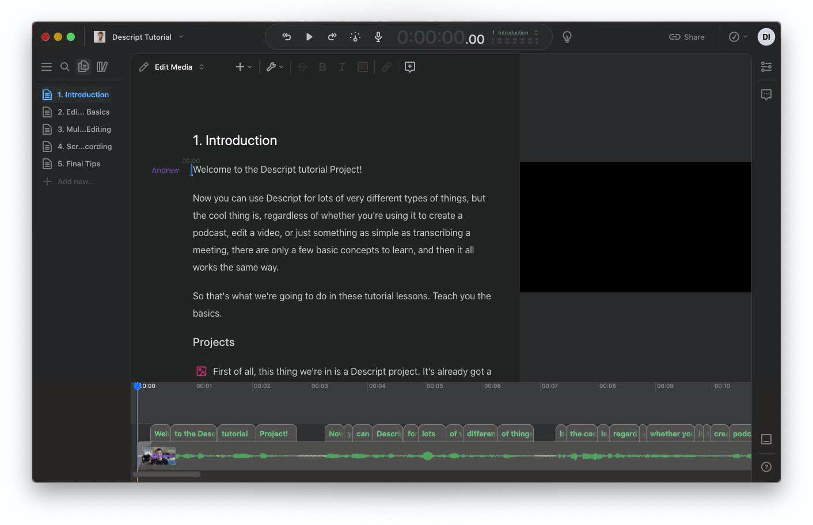
Task: Click the pencil Edit Media icon
Action: pos(144,67)
